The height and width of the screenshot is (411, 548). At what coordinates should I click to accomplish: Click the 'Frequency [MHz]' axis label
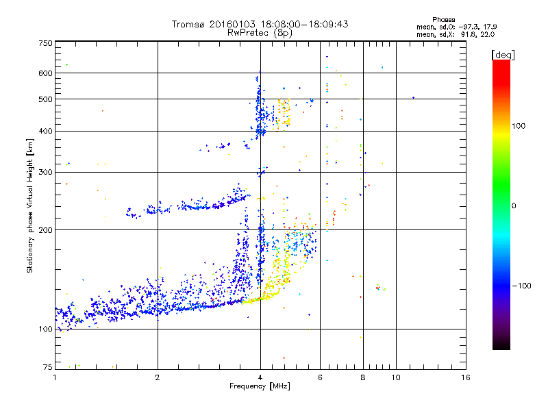point(260,386)
